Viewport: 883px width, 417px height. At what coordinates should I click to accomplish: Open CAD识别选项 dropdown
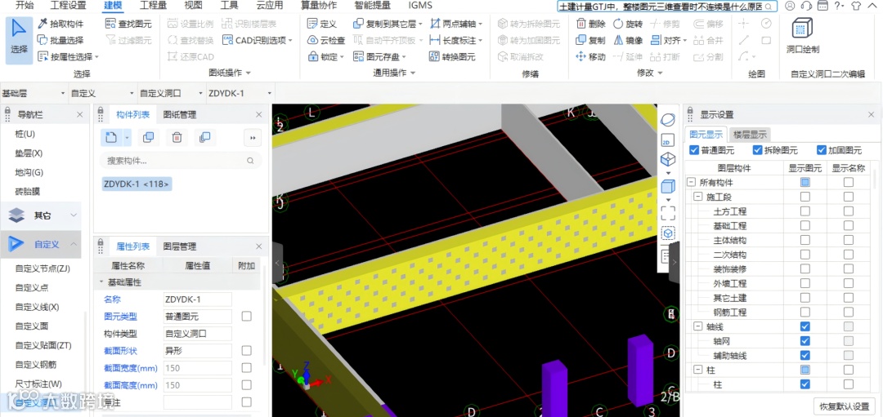(258, 40)
